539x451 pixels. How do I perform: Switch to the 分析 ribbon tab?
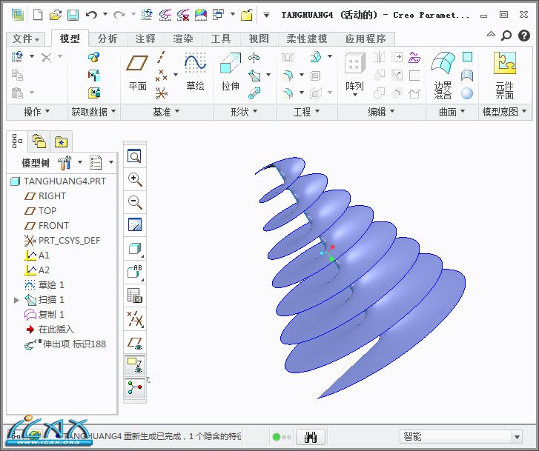108,39
